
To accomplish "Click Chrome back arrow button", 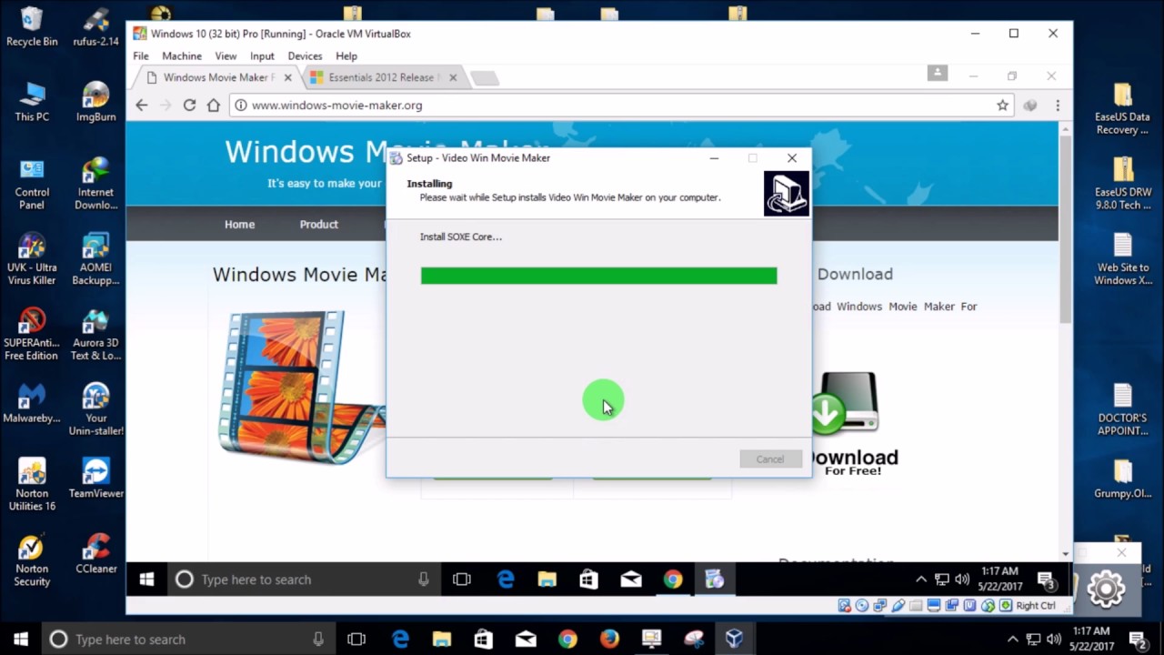I will click(142, 106).
